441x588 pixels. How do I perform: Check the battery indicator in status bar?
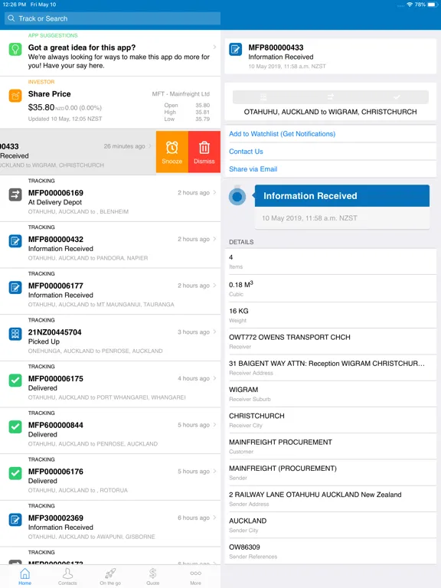tap(432, 5)
